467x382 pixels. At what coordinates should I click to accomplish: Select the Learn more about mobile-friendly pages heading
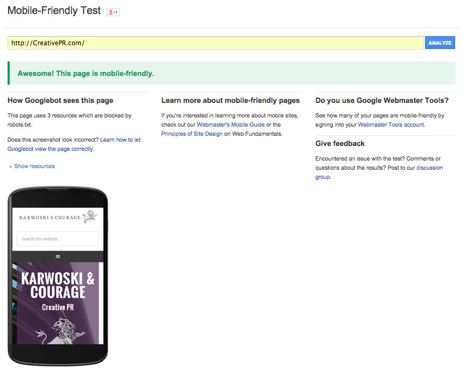pyautogui.click(x=230, y=100)
